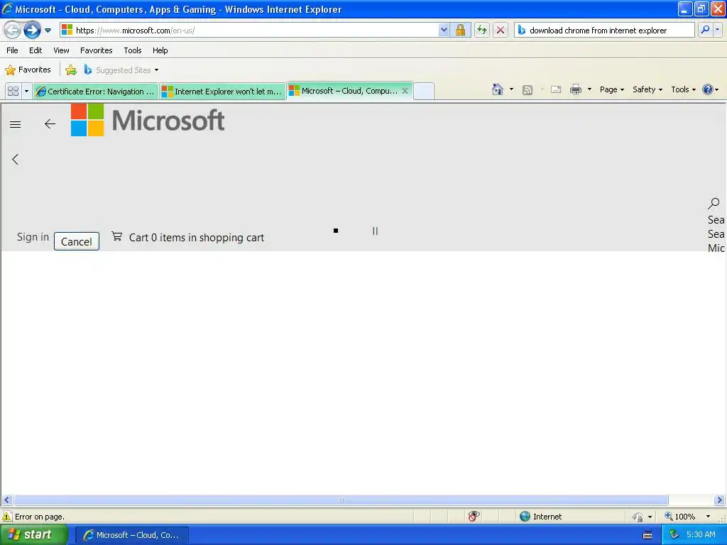Image resolution: width=727 pixels, height=545 pixels.
Task: Click the page back arrow icon
Action: (x=50, y=123)
